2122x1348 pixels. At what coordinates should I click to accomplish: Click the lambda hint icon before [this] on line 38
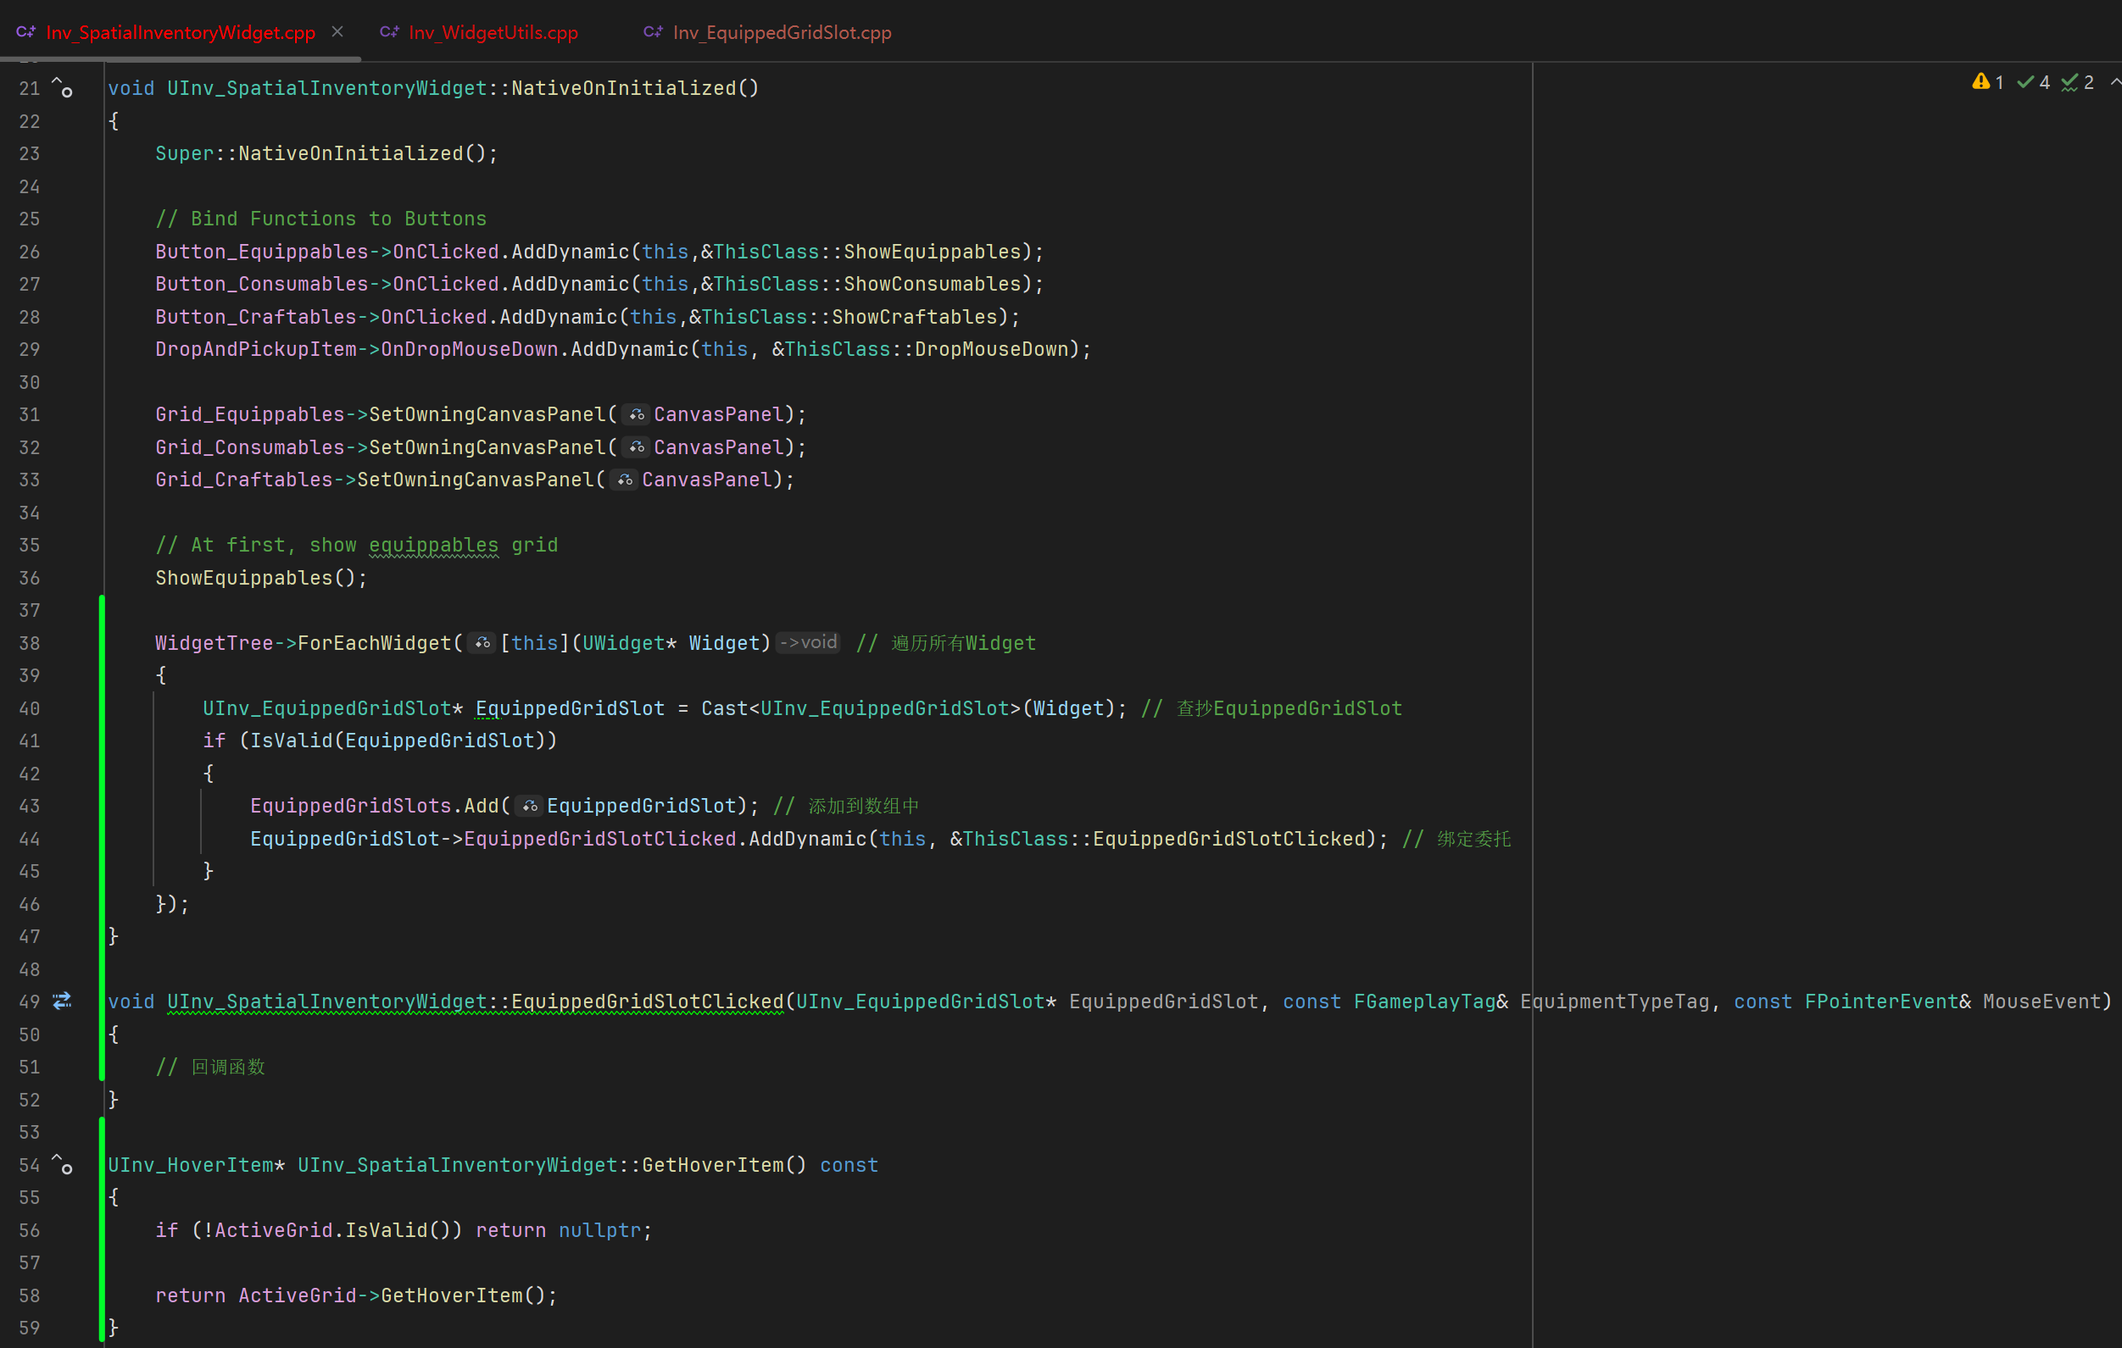pyautogui.click(x=482, y=644)
